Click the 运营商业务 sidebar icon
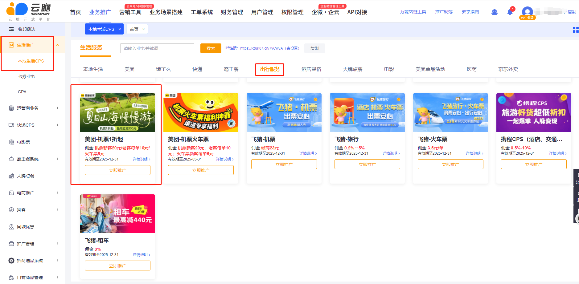579x284 pixels. coord(11,108)
